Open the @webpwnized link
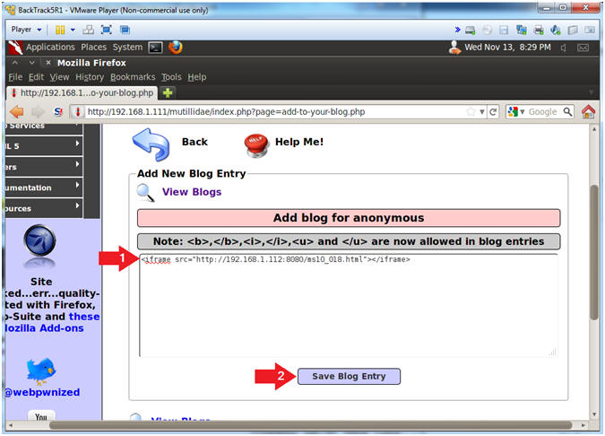 tap(42, 392)
